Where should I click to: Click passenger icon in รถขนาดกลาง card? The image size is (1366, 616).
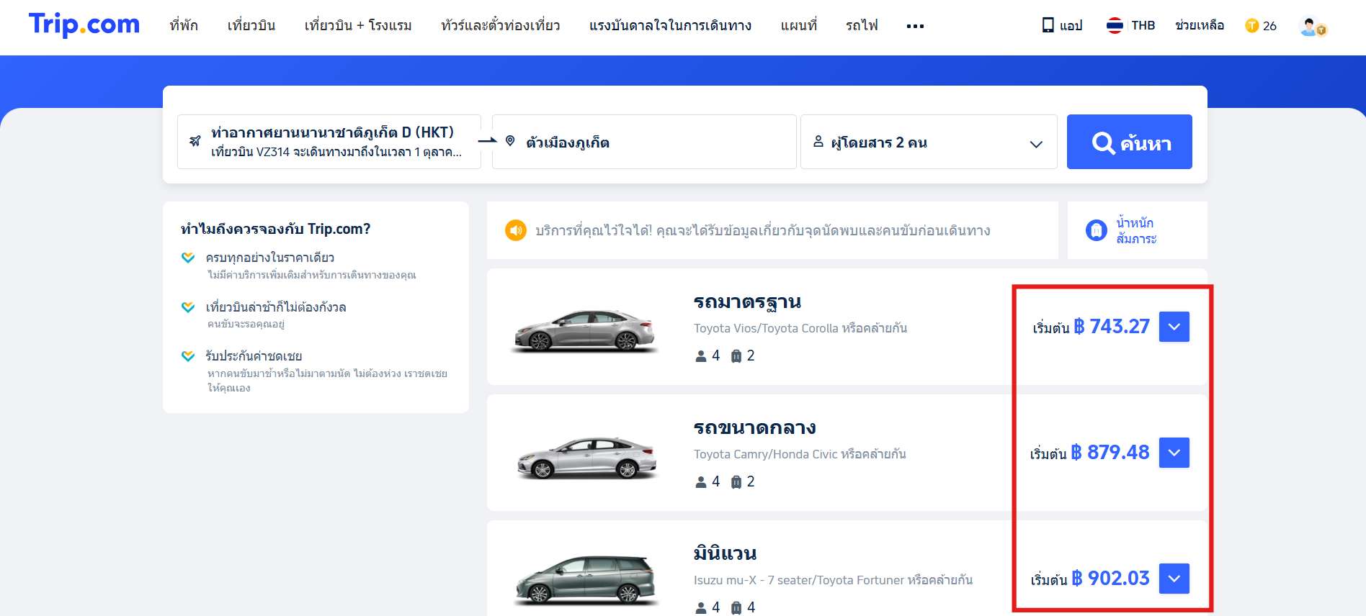[x=700, y=481]
